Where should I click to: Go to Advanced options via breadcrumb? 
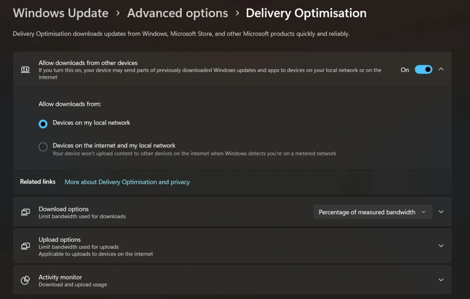(x=177, y=13)
